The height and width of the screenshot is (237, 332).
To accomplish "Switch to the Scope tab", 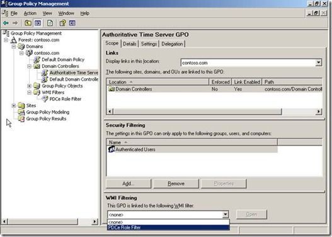I will click(112, 43).
